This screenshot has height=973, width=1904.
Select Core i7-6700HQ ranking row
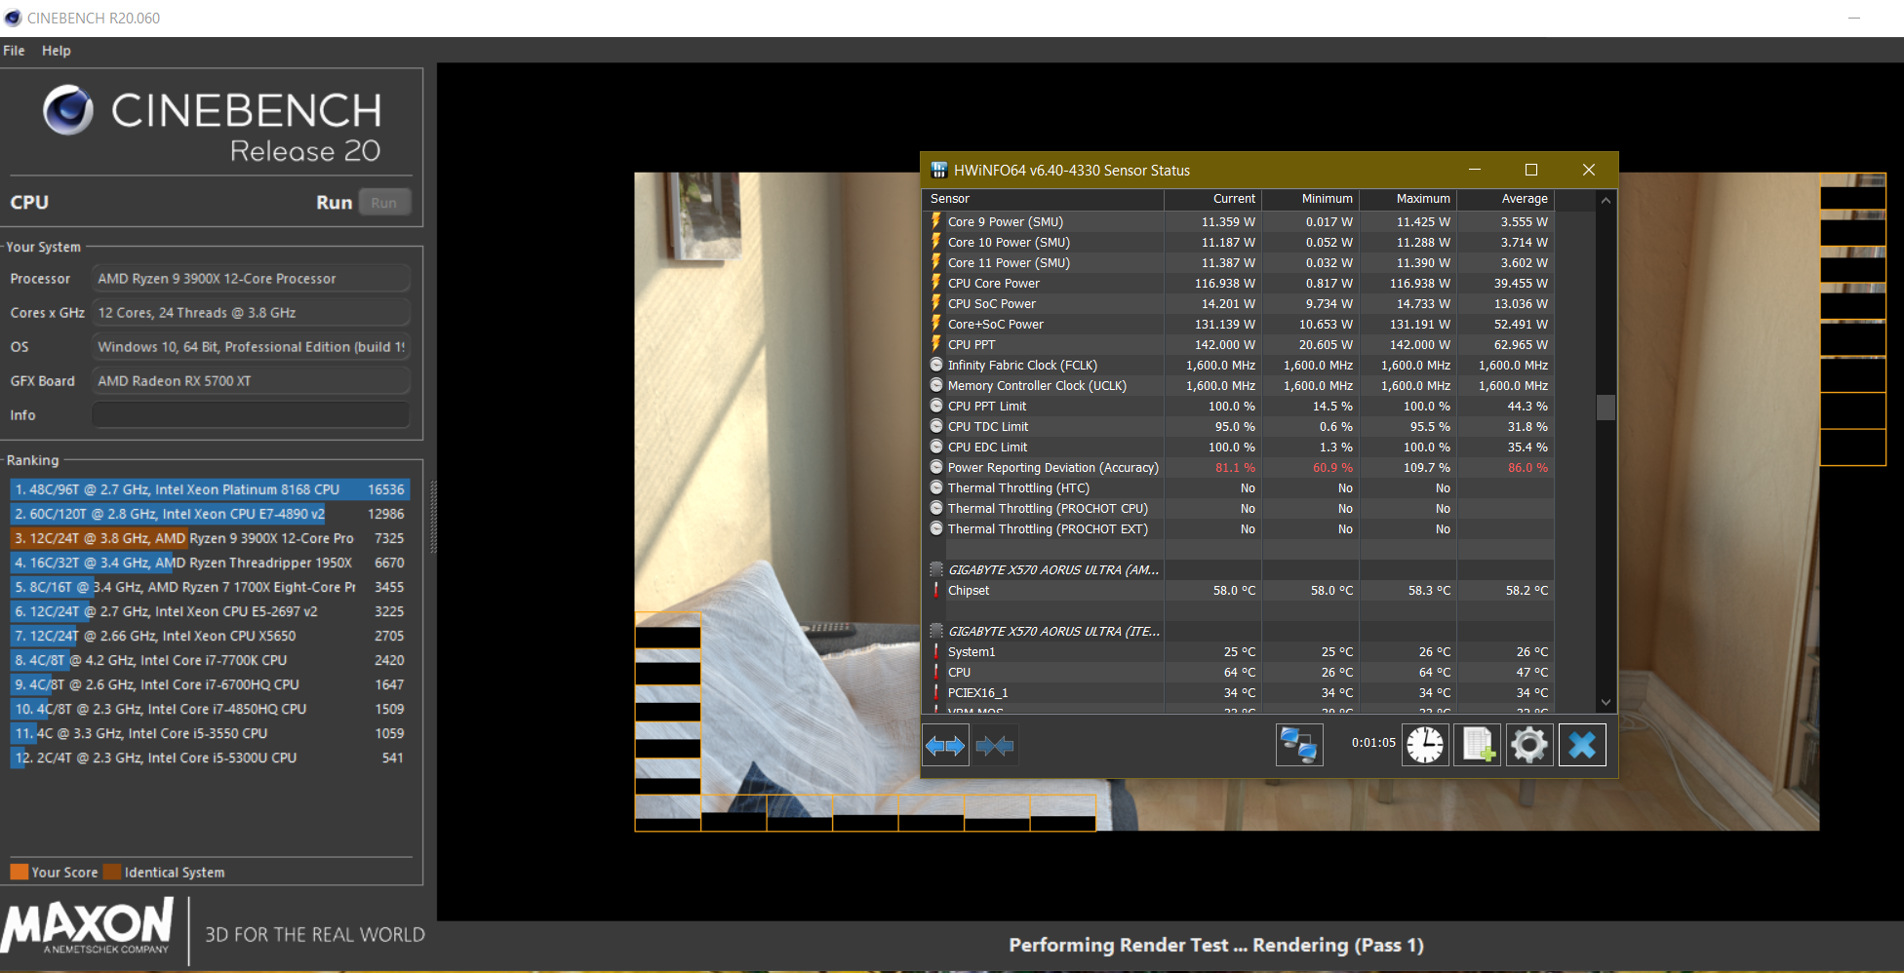(x=210, y=684)
